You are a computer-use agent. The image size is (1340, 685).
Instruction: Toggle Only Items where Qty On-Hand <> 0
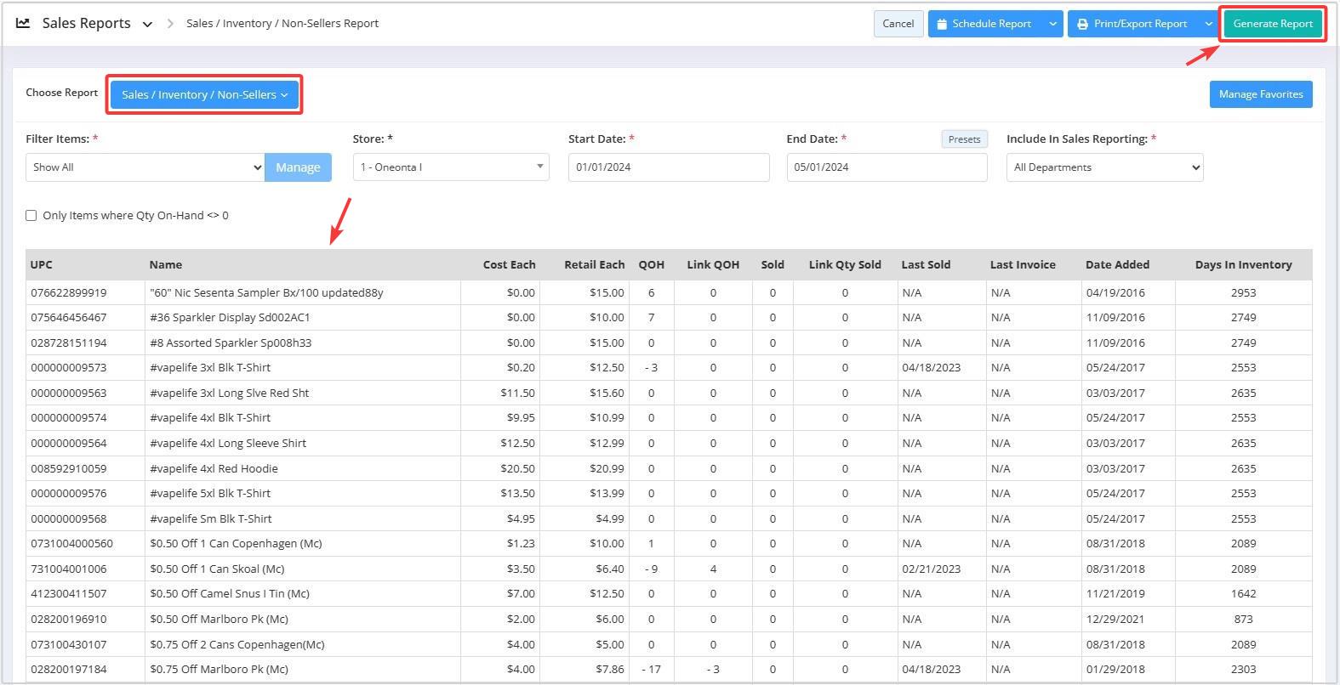click(31, 216)
